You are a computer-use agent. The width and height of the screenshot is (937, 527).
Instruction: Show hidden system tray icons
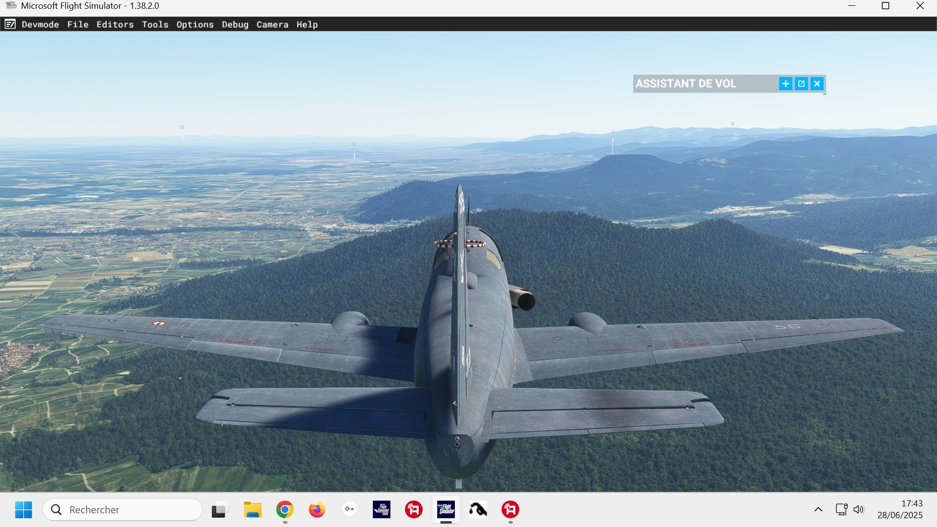point(818,510)
